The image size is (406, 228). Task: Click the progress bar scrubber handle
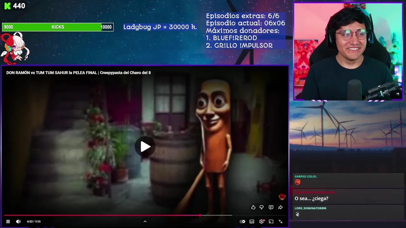(x=200, y=215)
